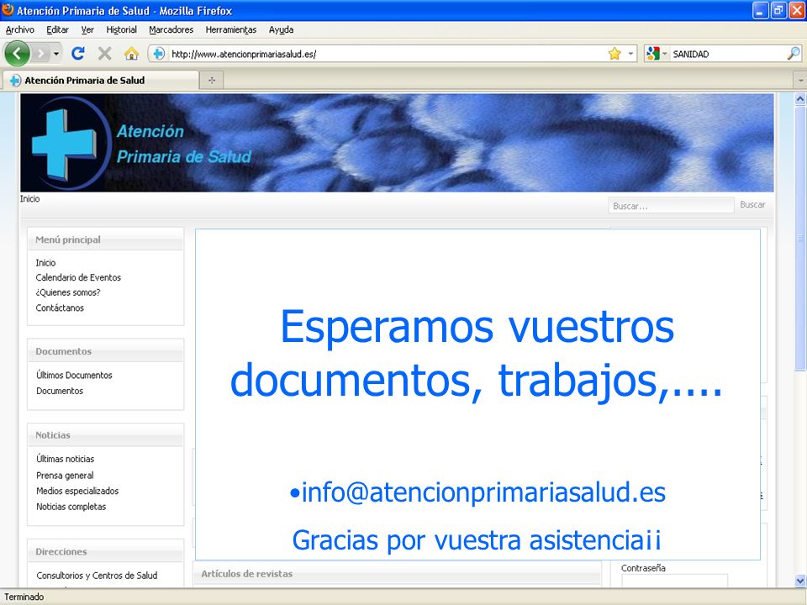
Task: Open the Home page icon
Action: 132,53
